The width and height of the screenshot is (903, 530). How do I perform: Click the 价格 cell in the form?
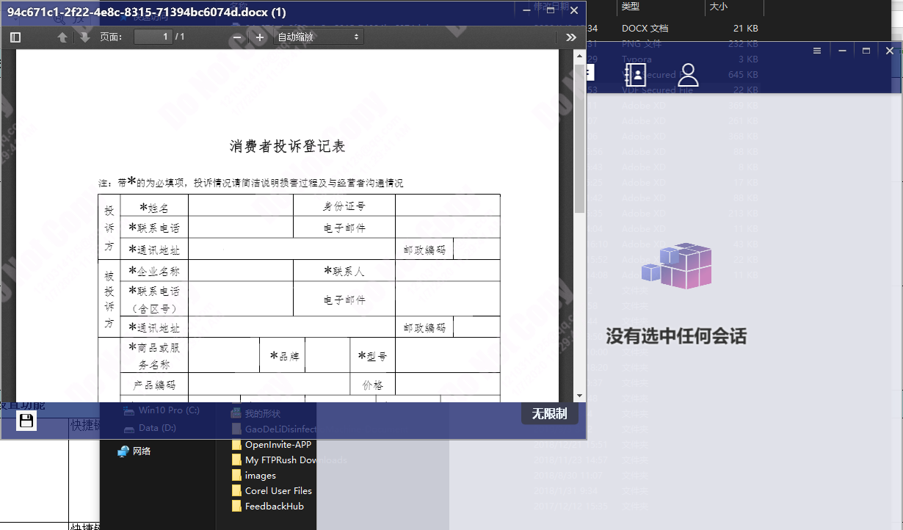click(373, 385)
